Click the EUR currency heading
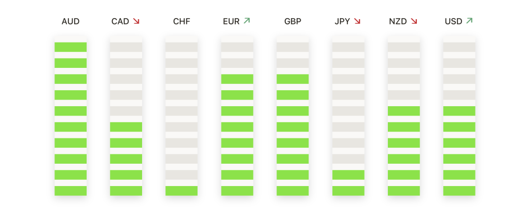 pyautogui.click(x=231, y=22)
